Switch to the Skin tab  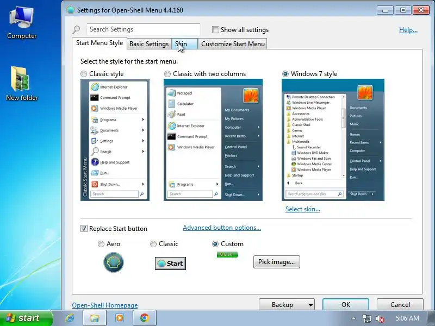pos(185,44)
